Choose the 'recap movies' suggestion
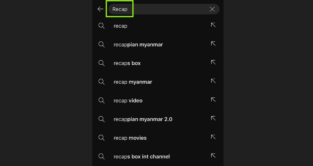Viewport: 313px width, 166px height. (130, 138)
